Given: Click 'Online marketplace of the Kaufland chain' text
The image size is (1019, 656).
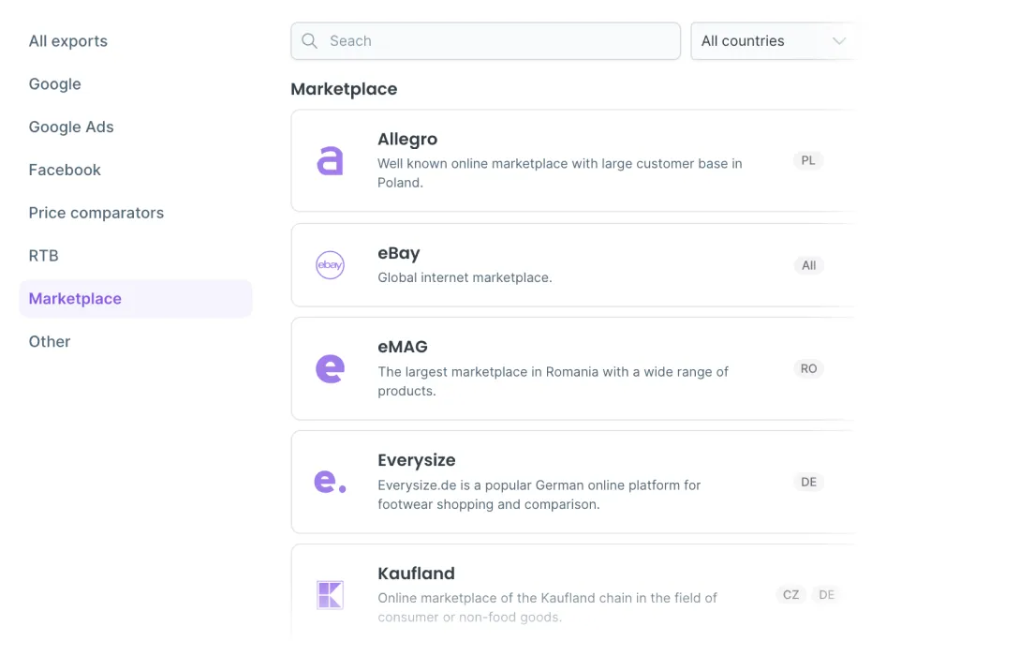Looking at the screenshot, I should click(x=547, y=607).
